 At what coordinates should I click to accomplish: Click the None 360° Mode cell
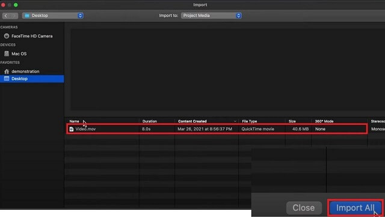pyautogui.click(x=320, y=129)
